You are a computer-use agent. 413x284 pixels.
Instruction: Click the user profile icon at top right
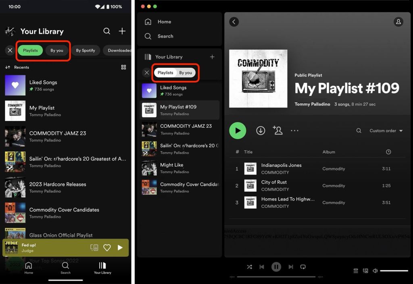[x=398, y=22]
